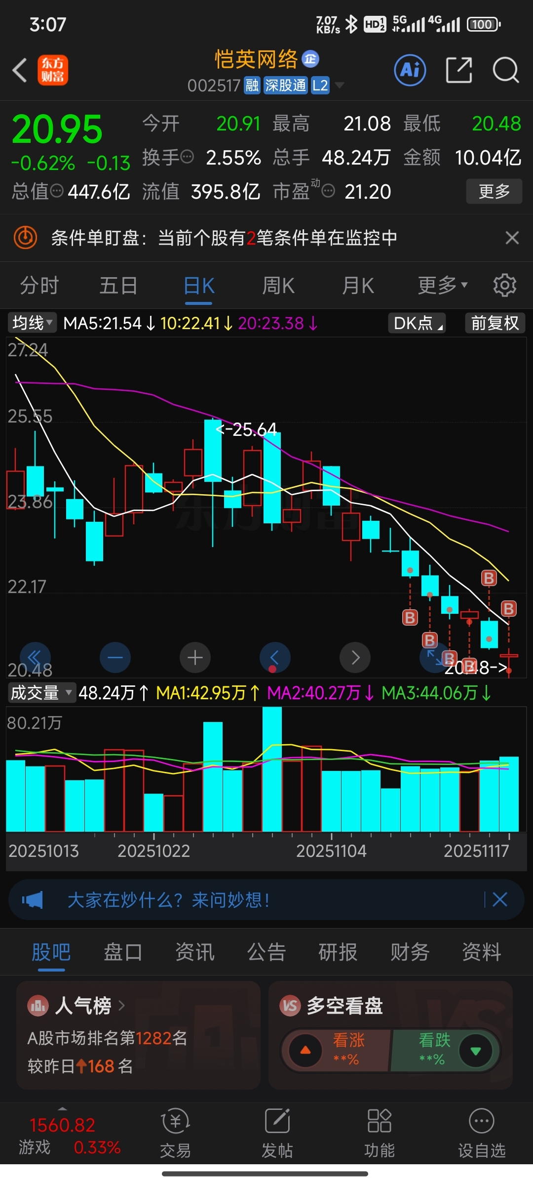Switch to the 周K tab
Screen dimensions: 533x1186
tap(278, 286)
